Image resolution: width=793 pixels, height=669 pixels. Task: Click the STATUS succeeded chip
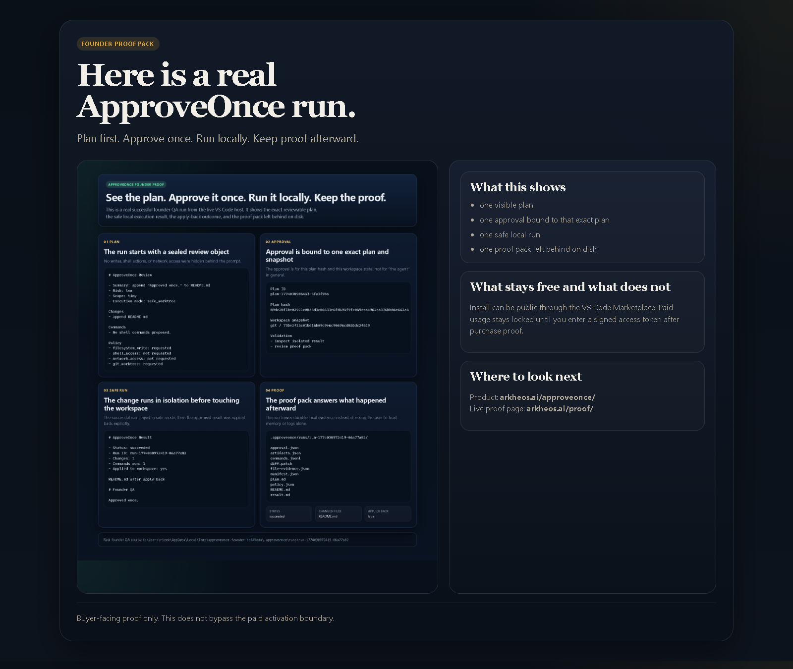(x=289, y=513)
